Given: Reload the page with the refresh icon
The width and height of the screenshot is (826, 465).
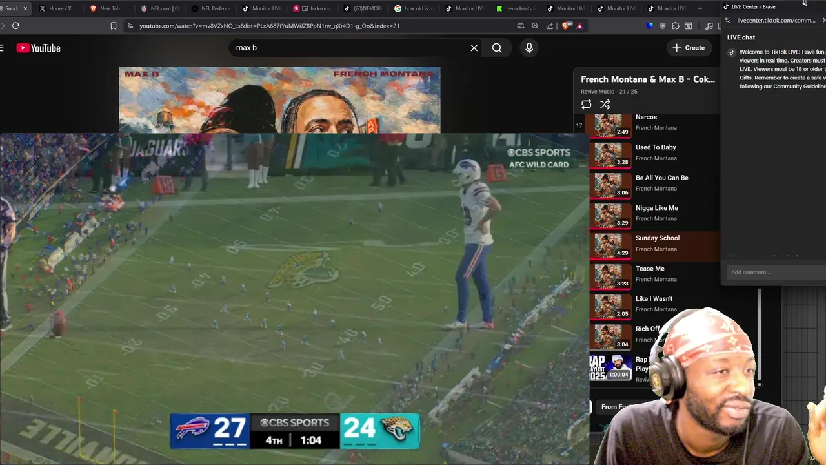Looking at the screenshot, I should click(x=15, y=26).
